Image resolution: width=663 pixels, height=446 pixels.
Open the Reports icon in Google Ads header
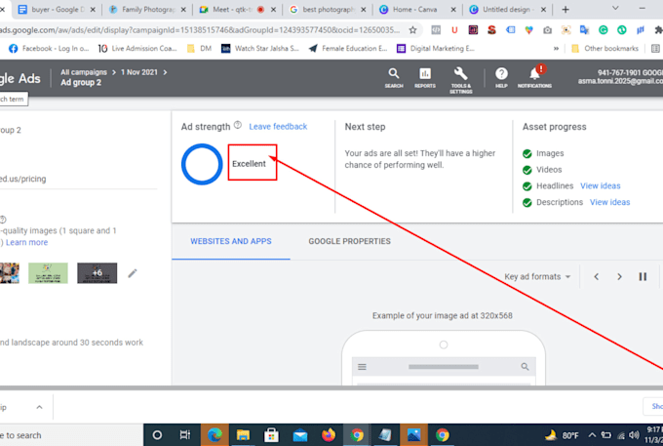click(425, 78)
